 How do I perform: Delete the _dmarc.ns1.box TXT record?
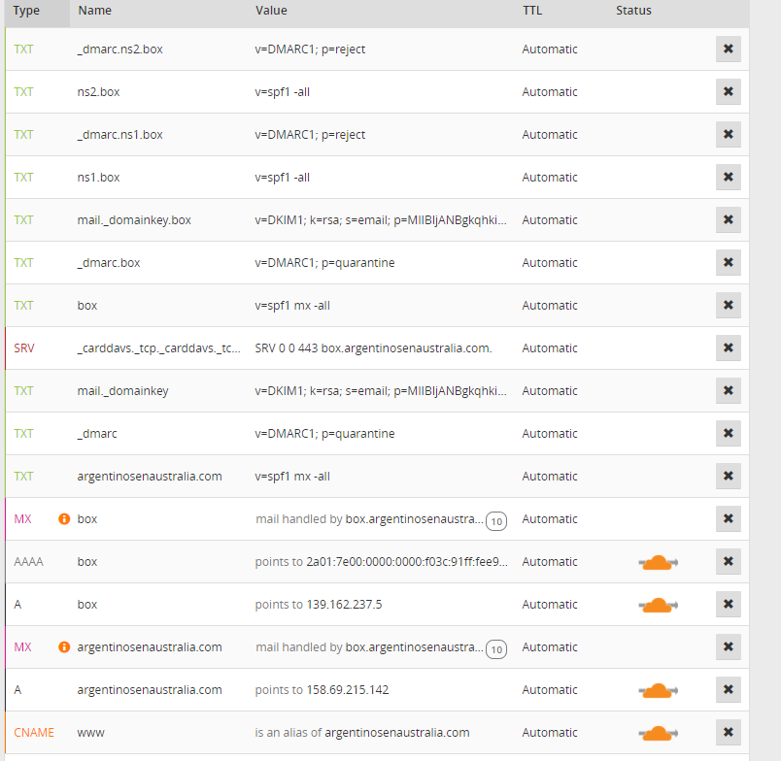(x=729, y=134)
